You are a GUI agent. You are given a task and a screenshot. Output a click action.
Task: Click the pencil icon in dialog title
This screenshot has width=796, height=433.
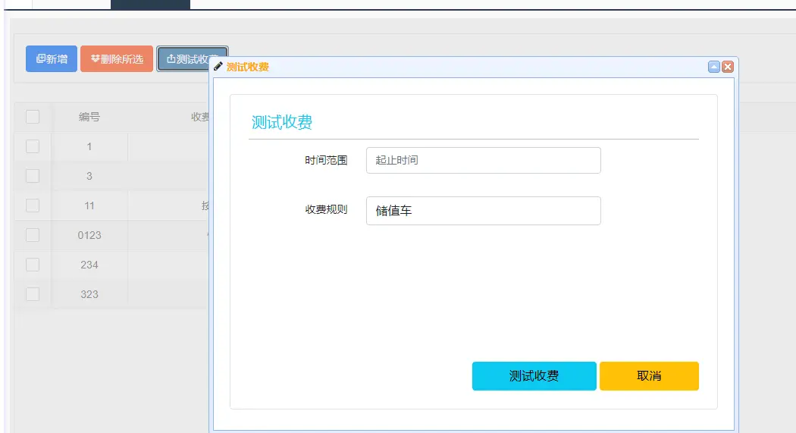[219, 67]
